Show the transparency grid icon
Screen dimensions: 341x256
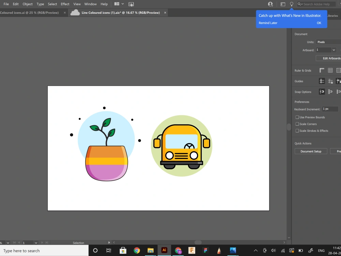(339, 70)
